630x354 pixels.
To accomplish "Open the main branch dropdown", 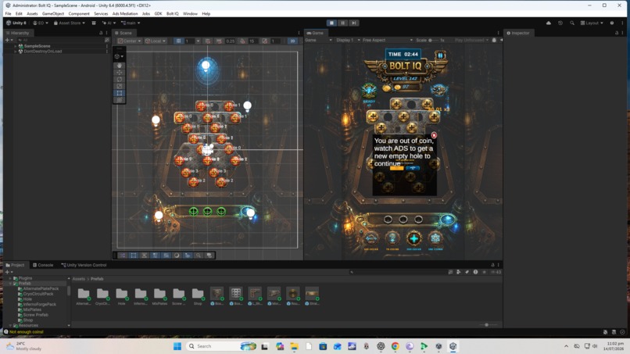I will pyautogui.click(x=131, y=23).
